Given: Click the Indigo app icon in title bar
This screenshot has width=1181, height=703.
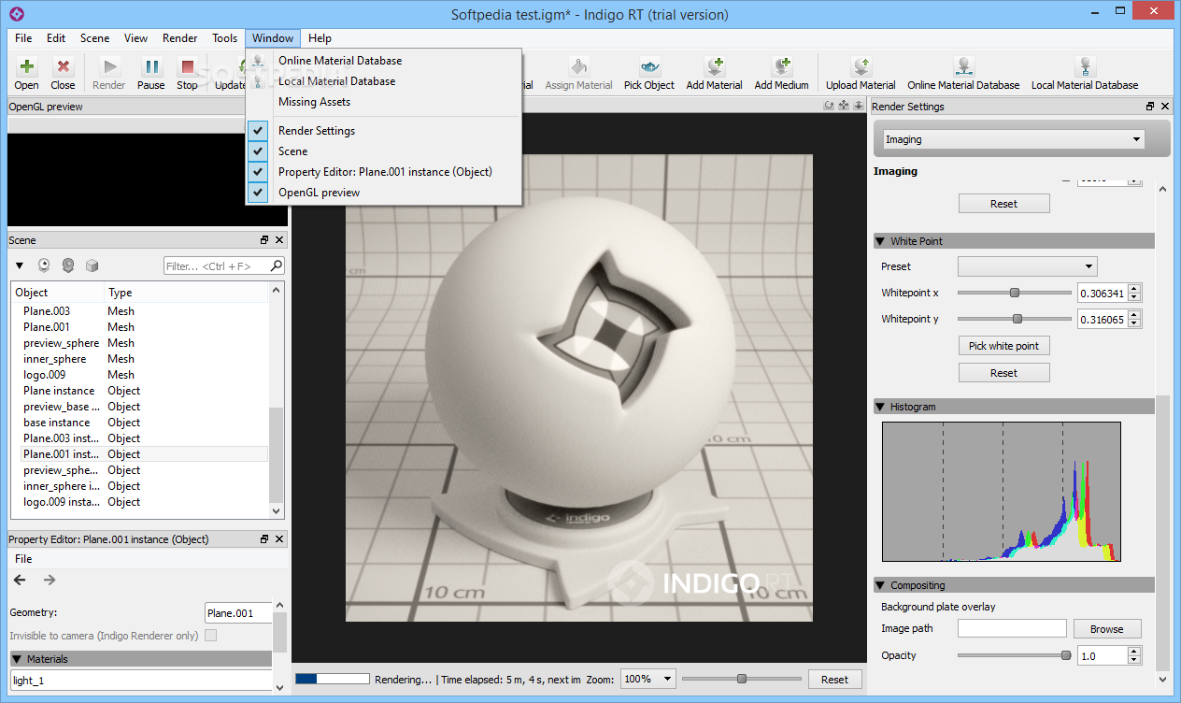Looking at the screenshot, I should click(16, 14).
